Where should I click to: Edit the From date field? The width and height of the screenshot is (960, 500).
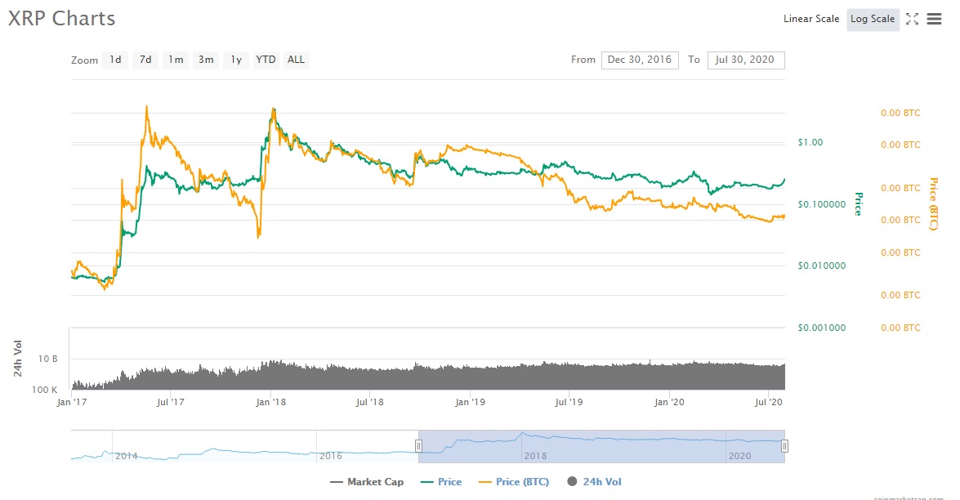click(639, 60)
